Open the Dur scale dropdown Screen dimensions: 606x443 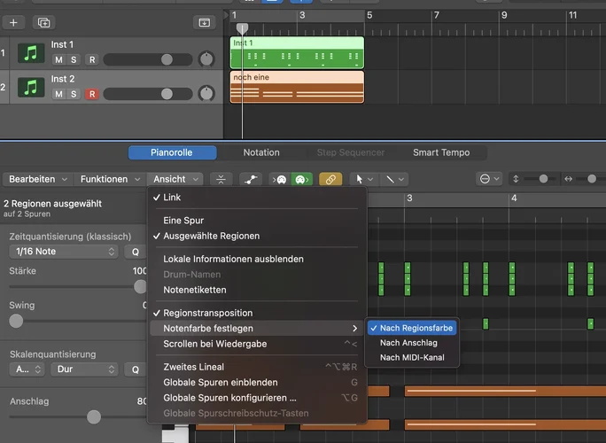click(86, 369)
